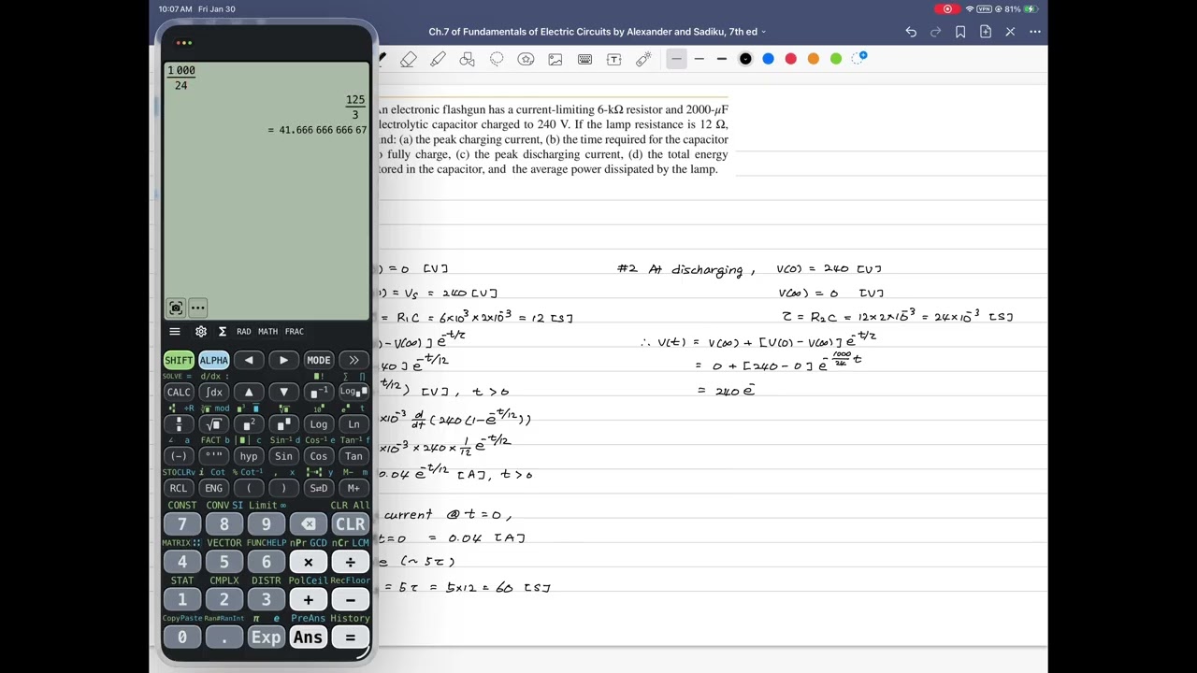Choose thickest pen stroke width
The width and height of the screenshot is (1197, 673).
pyautogui.click(x=722, y=59)
